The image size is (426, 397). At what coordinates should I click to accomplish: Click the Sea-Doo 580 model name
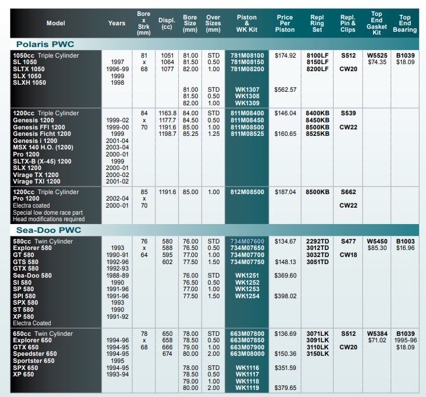(x=32, y=275)
